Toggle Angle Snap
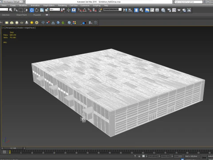Viewport: 213px width, 160px height. pos(85,10)
